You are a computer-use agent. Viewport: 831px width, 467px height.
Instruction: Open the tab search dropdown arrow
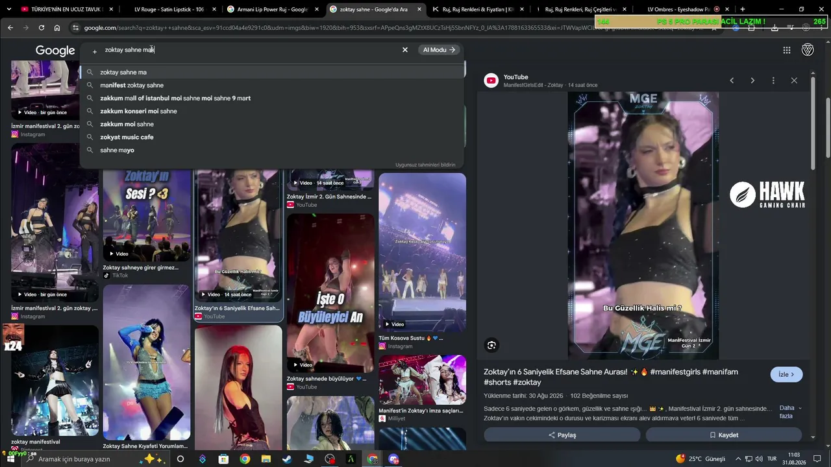(x=9, y=9)
